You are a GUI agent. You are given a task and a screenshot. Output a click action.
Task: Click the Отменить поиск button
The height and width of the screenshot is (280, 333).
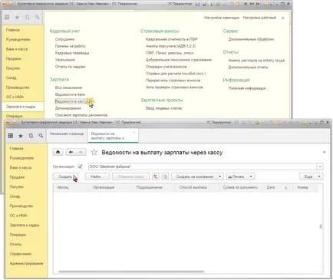click(131, 176)
